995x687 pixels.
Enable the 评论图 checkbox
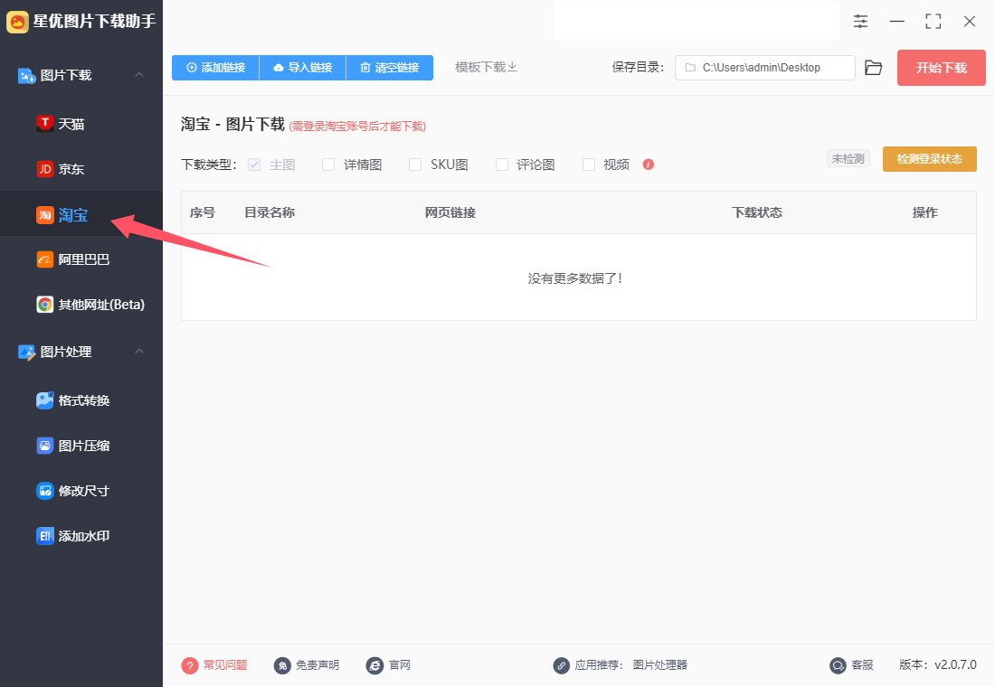[502, 165]
